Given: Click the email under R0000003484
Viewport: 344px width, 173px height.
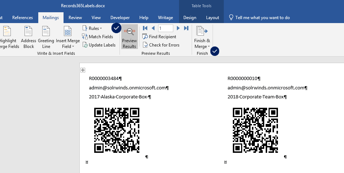Looking at the screenshot, I should point(127,88).
